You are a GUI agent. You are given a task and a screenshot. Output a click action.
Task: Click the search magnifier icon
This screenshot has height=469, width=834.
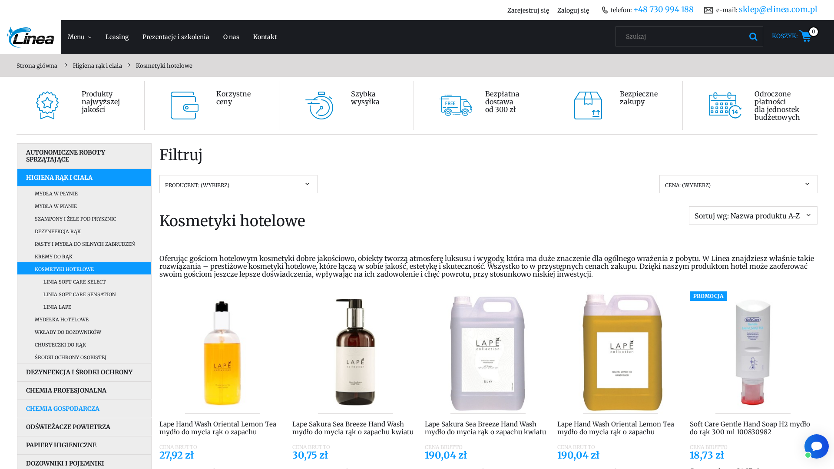click(x=753, y=37)
